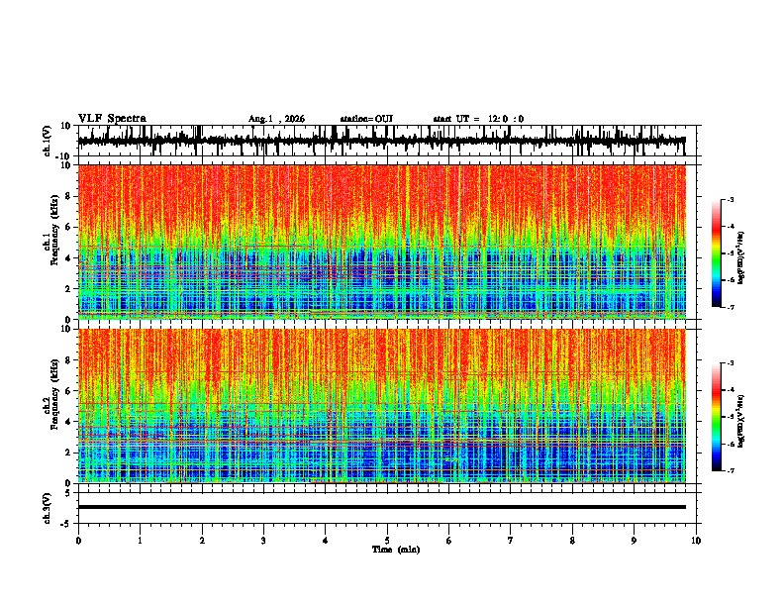Screen dimensions: 784x606
Task: Click the ch.1(V) waveform axis label
Action: [x=48, y=141]
